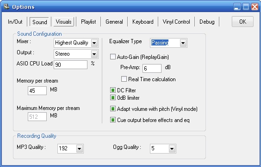261x167 pixels.
Task: Switch to the Sound tab
Action: 39,22
